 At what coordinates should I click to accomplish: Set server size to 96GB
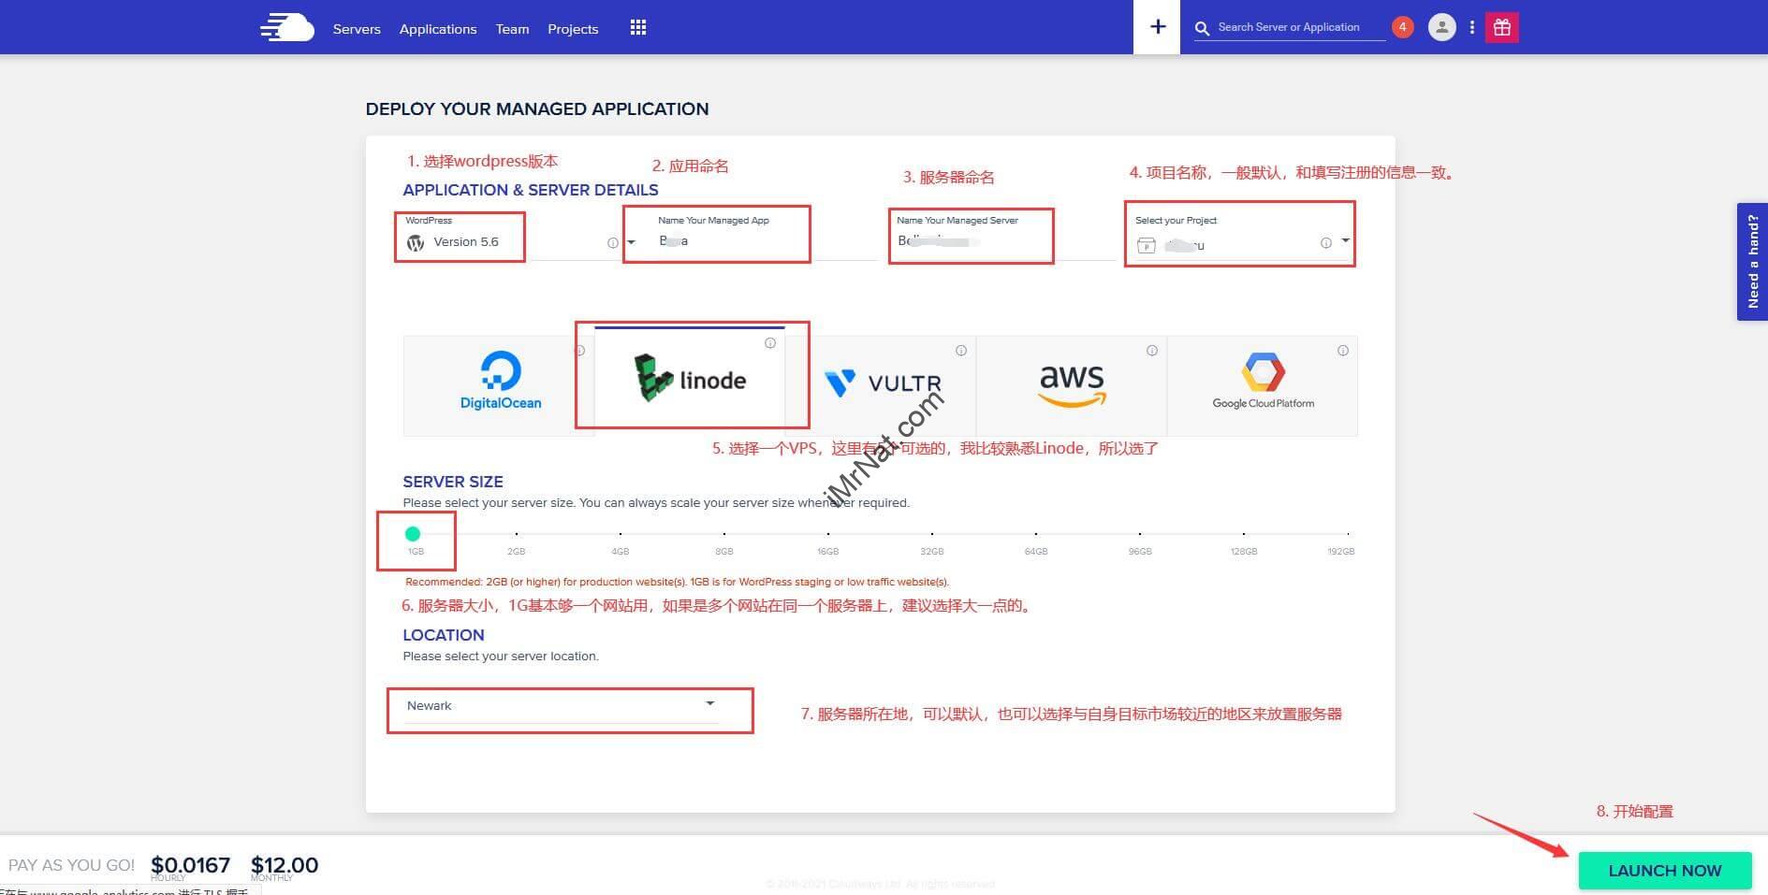click(1140, 534)
